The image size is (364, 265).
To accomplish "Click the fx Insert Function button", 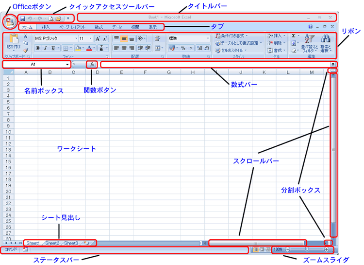I will 92,65.
